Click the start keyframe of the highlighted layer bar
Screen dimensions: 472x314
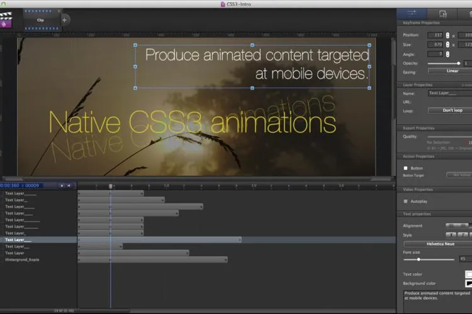point(79,240)
